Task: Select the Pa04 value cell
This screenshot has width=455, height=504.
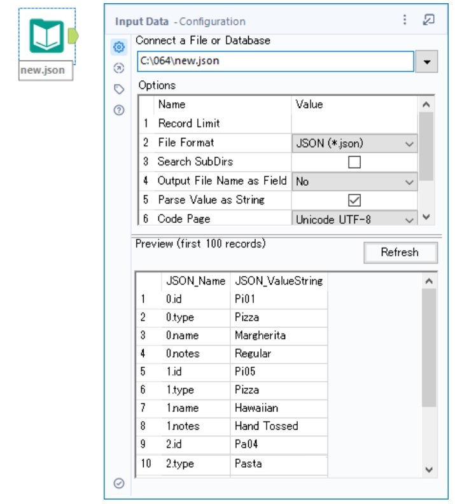Action: click(x=279, y=444)
